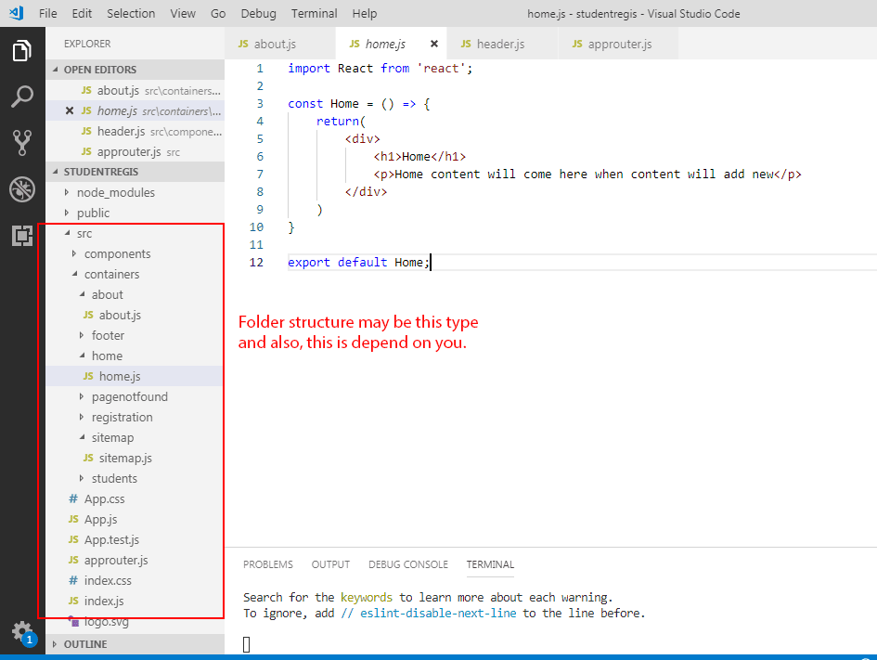The height and width of the screenshot is (660, 877).
Task: Open the Settings gear with notification badge
Action: (x=23, y=630)
